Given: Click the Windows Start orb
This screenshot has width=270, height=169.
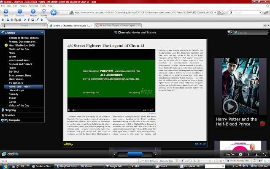Looking at the screenshot, I should click(5, 166).
